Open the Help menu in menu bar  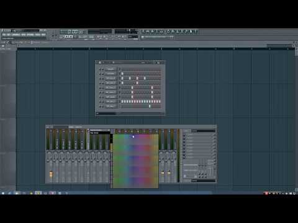[x=43, y=35]
